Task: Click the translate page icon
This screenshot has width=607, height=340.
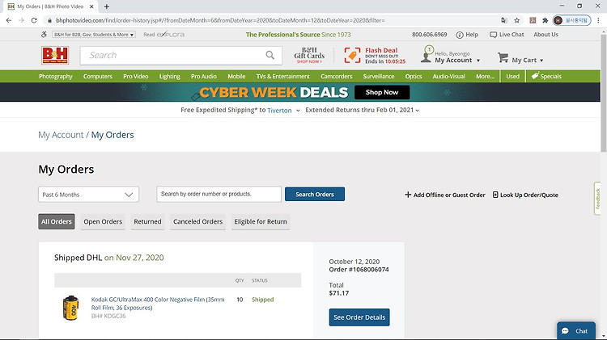Action: 504,20
